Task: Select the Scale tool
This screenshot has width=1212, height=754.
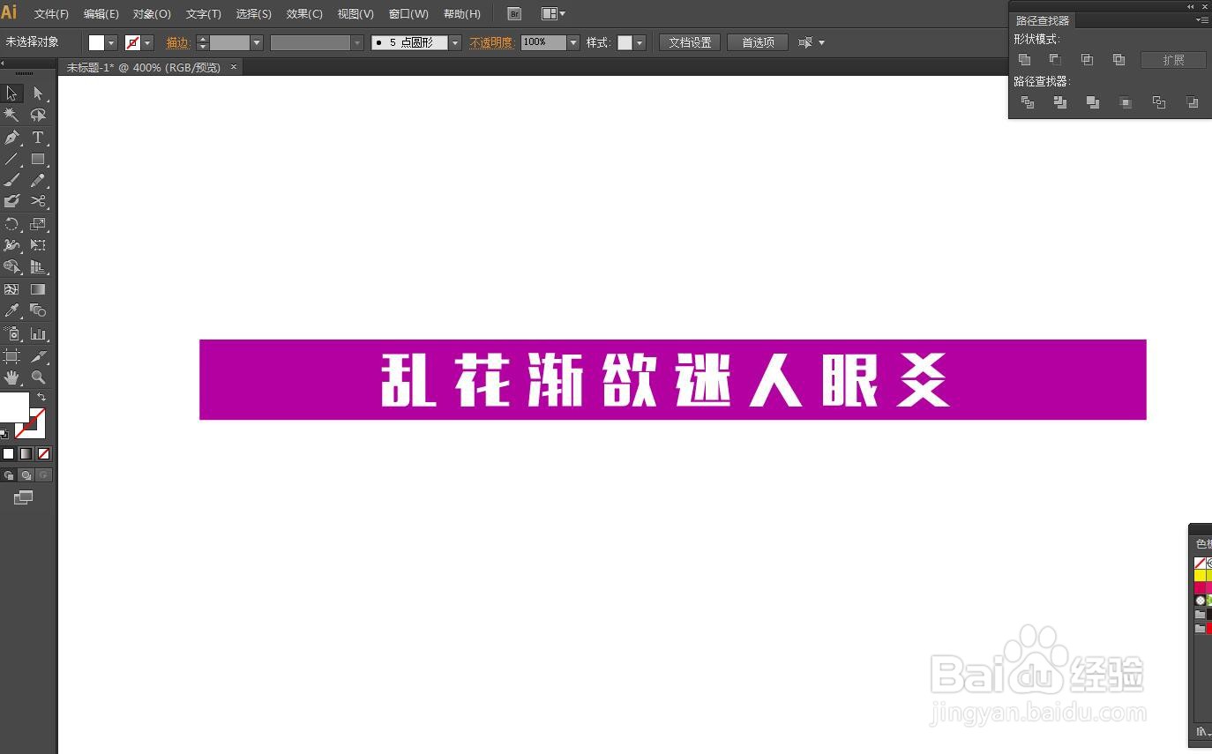Action: (x=38, y=224)
